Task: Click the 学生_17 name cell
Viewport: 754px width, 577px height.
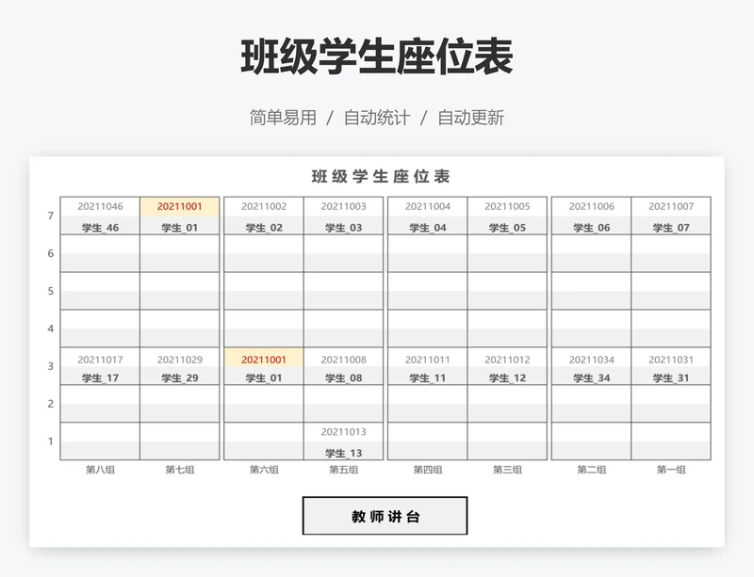Action: click(x=100, y=376)
